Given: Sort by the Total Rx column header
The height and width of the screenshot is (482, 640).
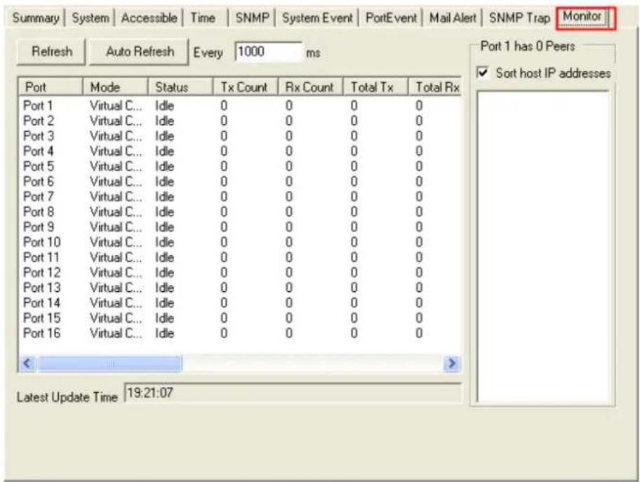Looking at the screenshot, I should [x=435, y=87].
